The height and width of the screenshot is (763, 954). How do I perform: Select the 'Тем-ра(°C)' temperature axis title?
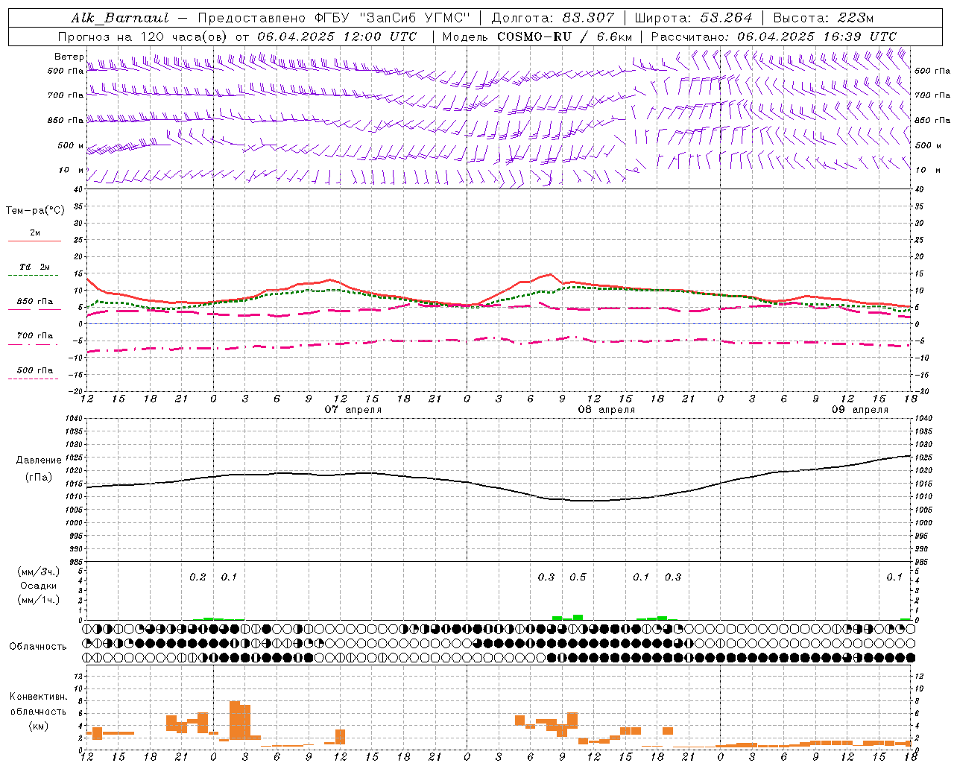point(35,211)
